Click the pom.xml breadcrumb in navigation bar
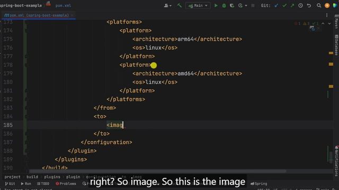 63,6
